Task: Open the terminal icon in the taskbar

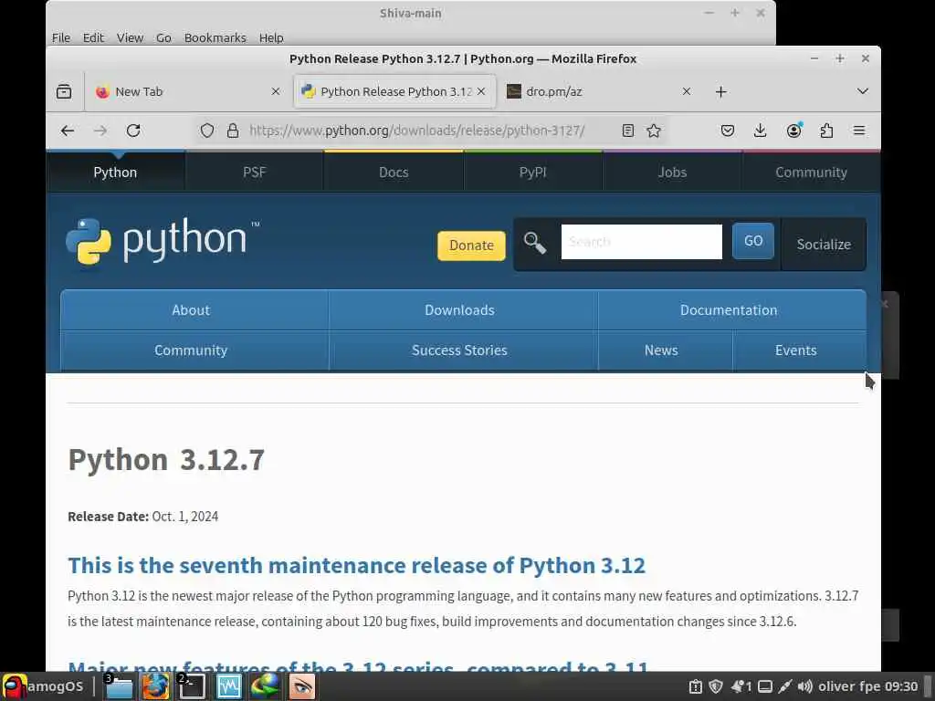Action: pos(192,686)
